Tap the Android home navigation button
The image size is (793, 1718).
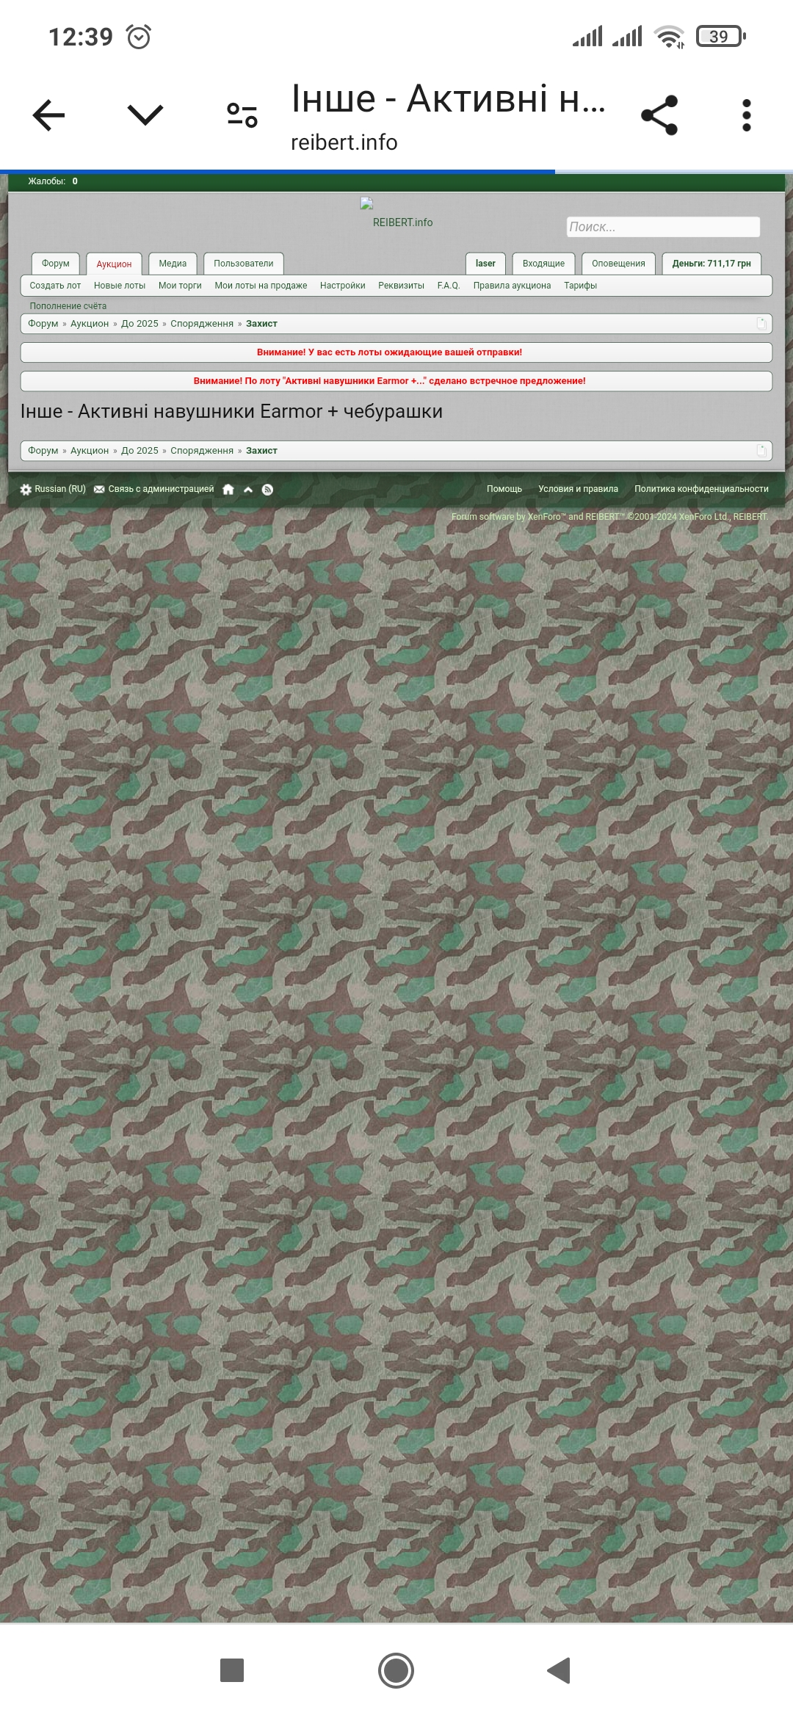coord(396,1670)
